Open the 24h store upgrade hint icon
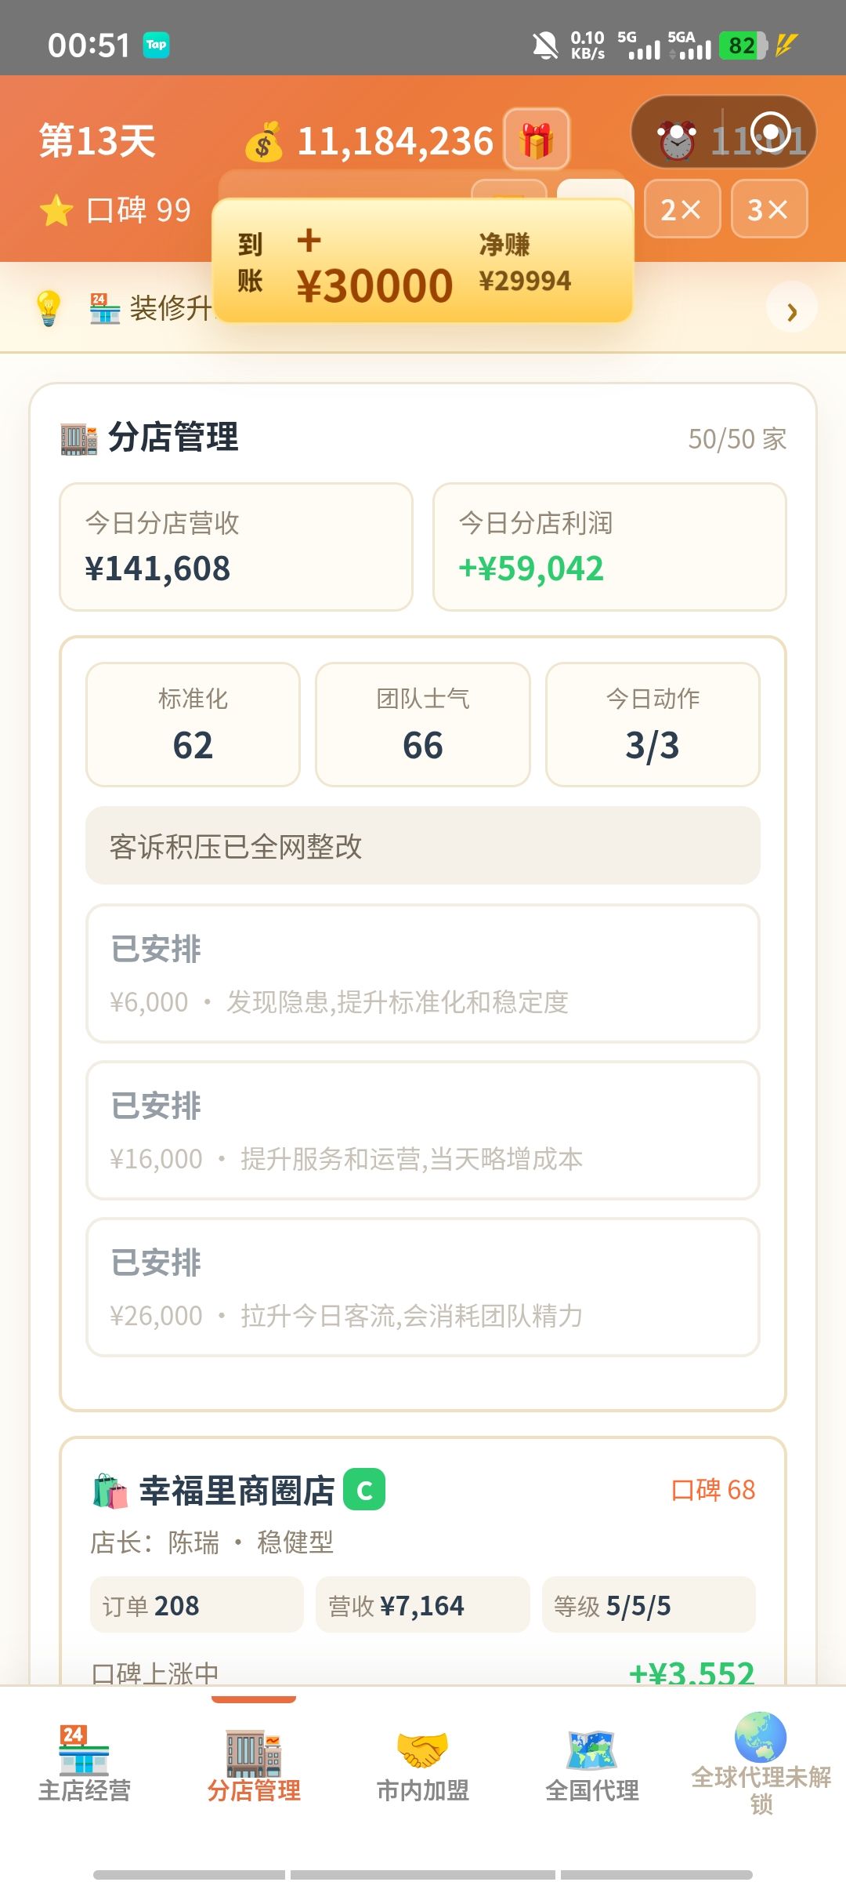Image resolution: width=846 pixels, height=1882 pixels. click(x=104, y=308)
